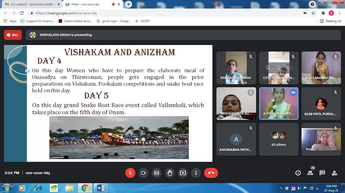Click the Present now screen share icon
Viewport: 345px width, 193px height.
point(183,173)
